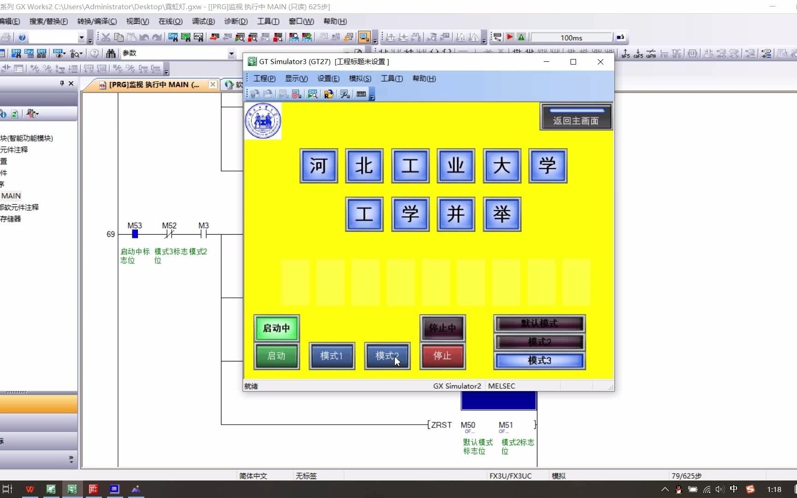This screenshot has width=797, height=498.
Task: Click the university logo in simulator screen
Action: pos(263,121)
